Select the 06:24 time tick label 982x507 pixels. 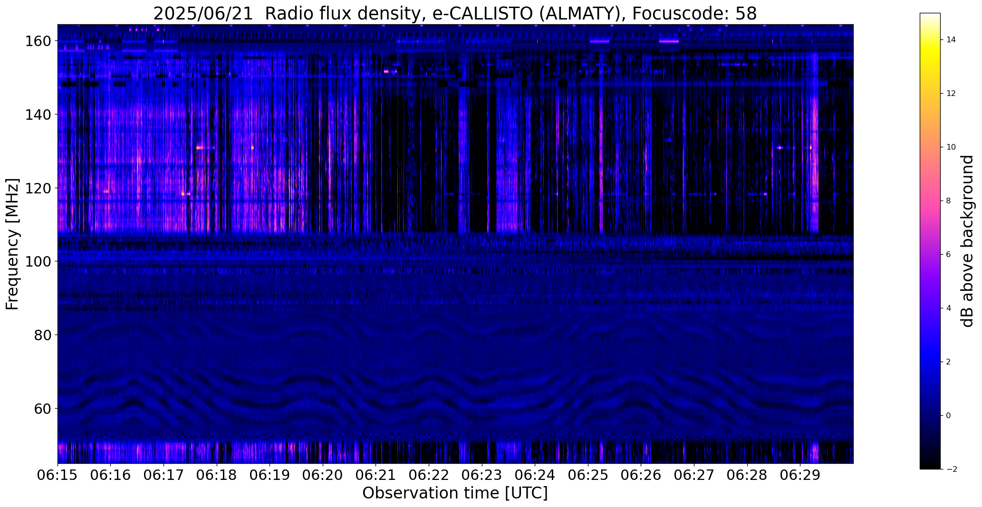tap(535, 476)
